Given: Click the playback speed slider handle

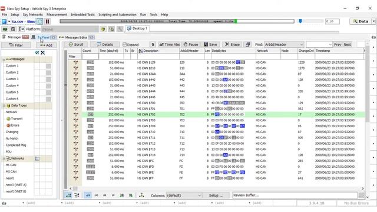Looking at the screenshot, I should [300, 21].
